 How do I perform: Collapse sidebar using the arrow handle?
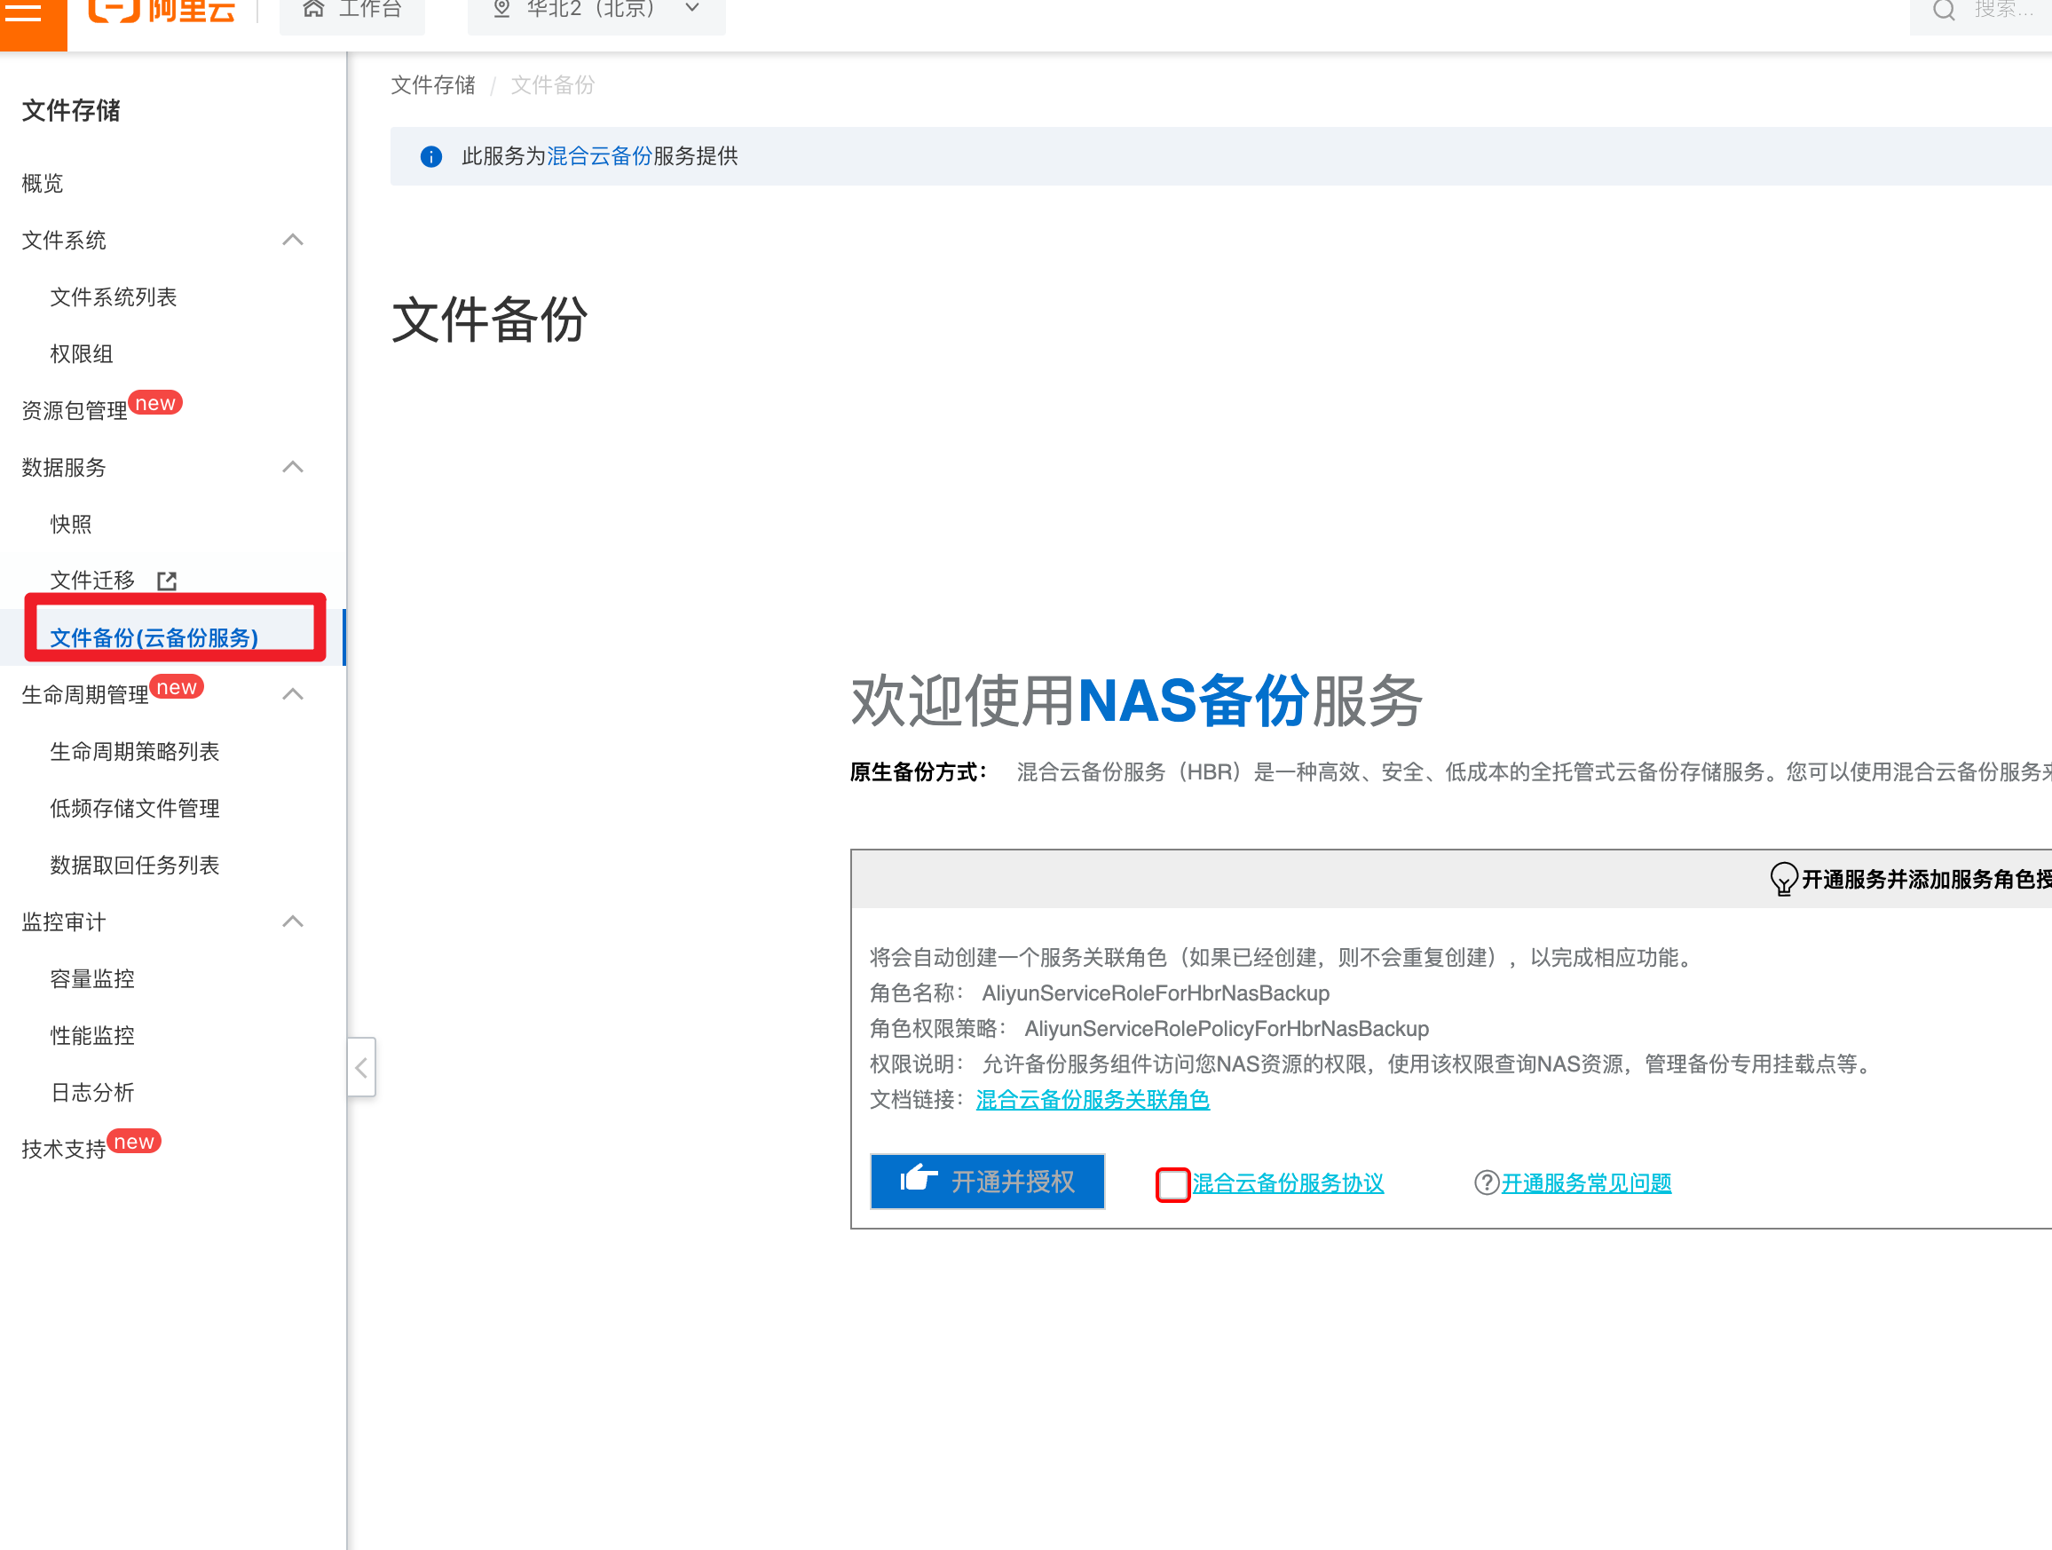[362, 1067]
